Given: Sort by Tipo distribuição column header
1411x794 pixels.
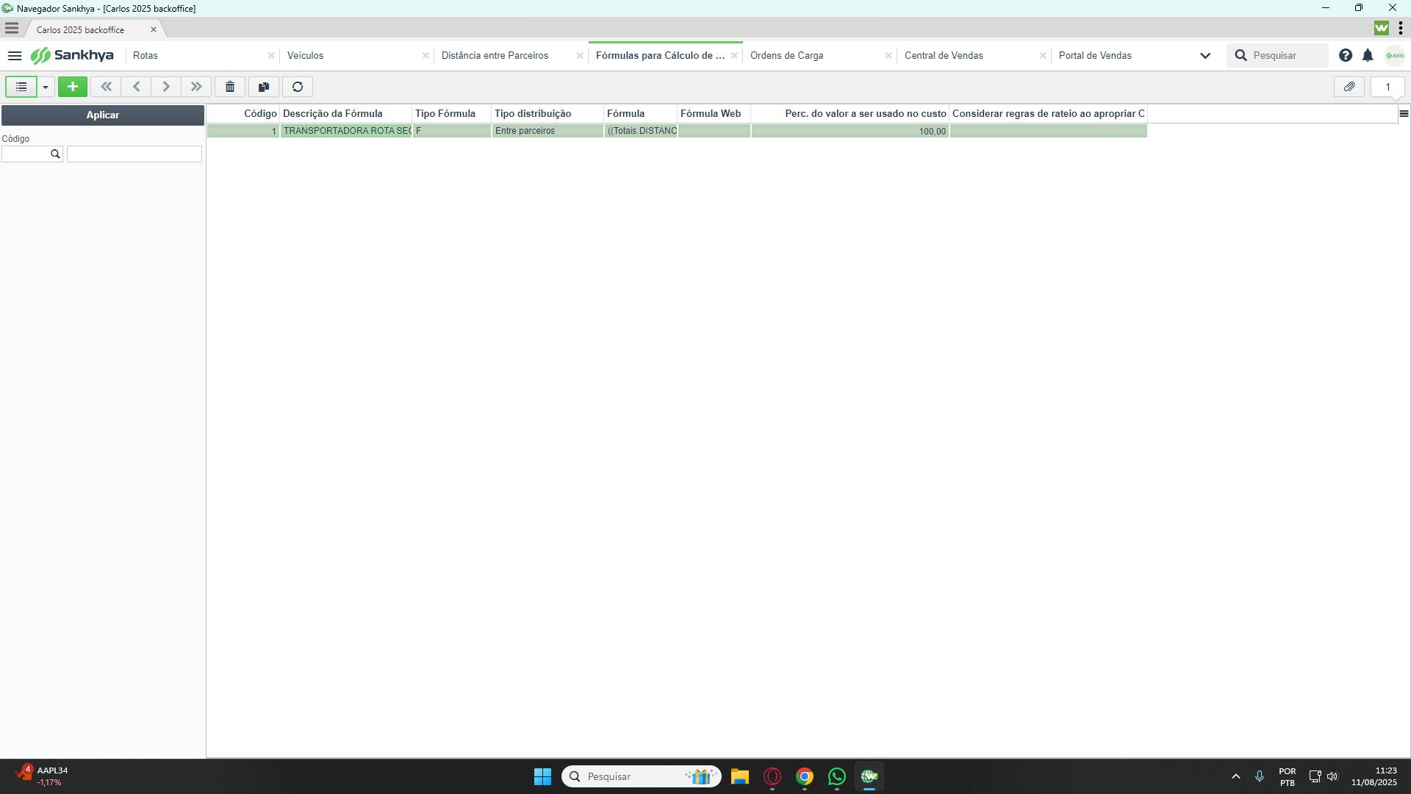Looking at the screenshot, I should (547, 114).
